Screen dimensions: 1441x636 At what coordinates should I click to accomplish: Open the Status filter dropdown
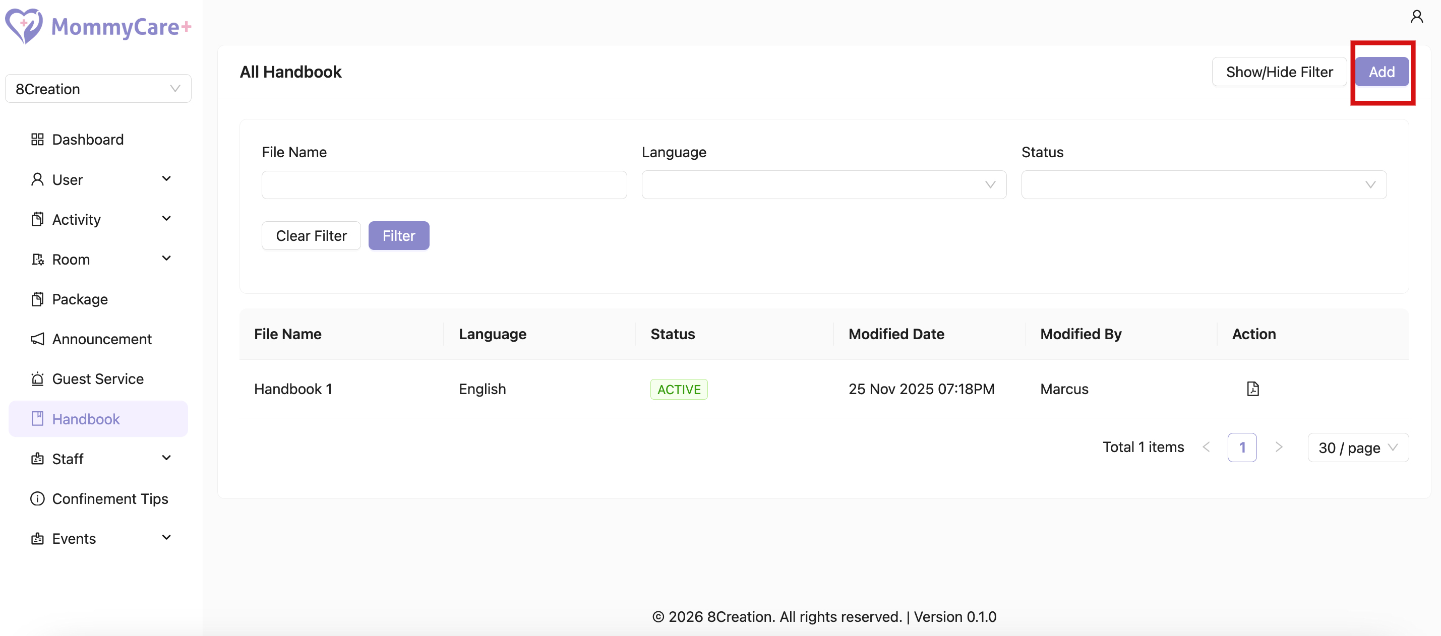point(1203,184)
